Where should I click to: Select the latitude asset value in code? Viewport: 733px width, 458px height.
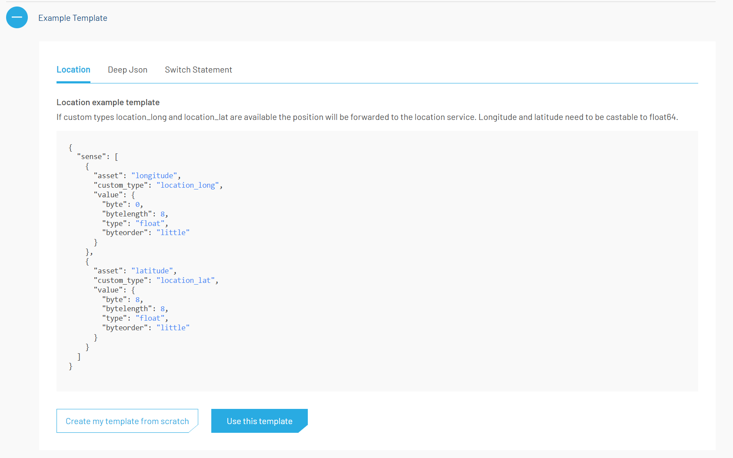152,270
